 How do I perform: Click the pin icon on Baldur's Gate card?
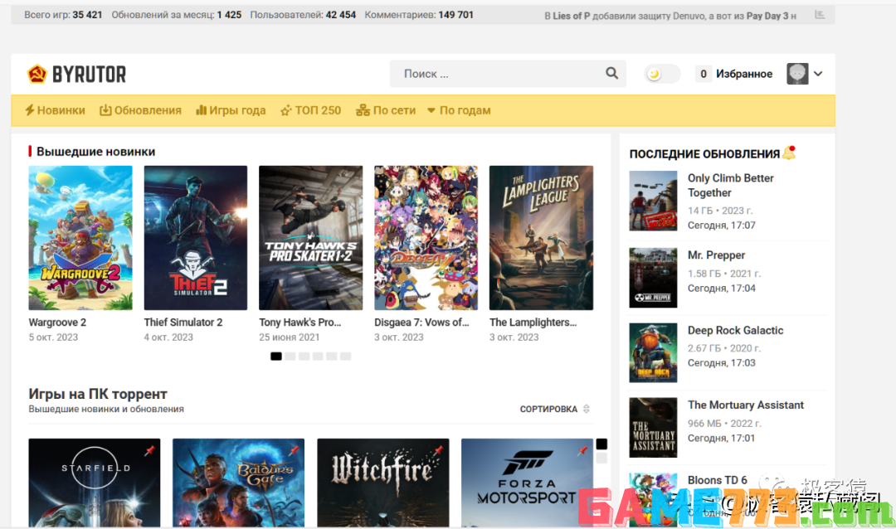[294, 451]
